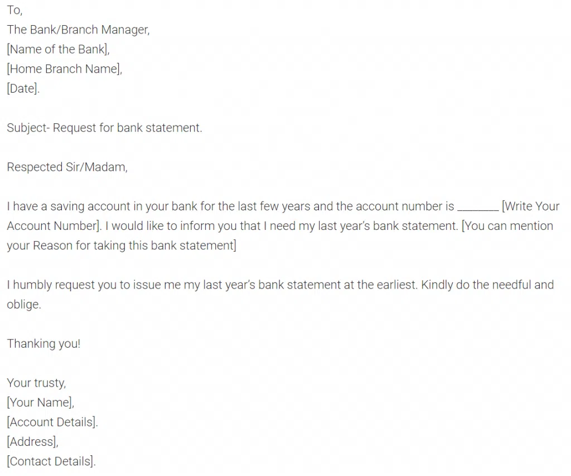Click 'your Reason for taking this bank statement]' text

122,246
